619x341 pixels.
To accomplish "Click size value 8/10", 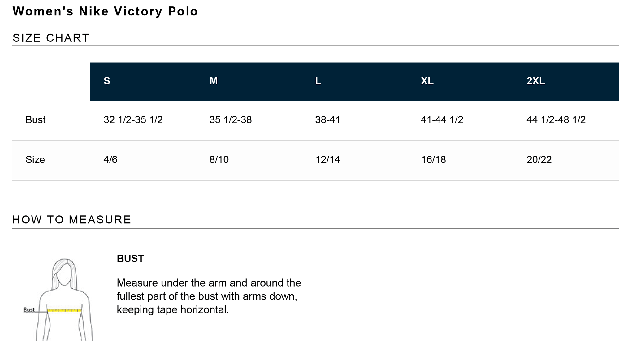I will click(x=219, y=160).
